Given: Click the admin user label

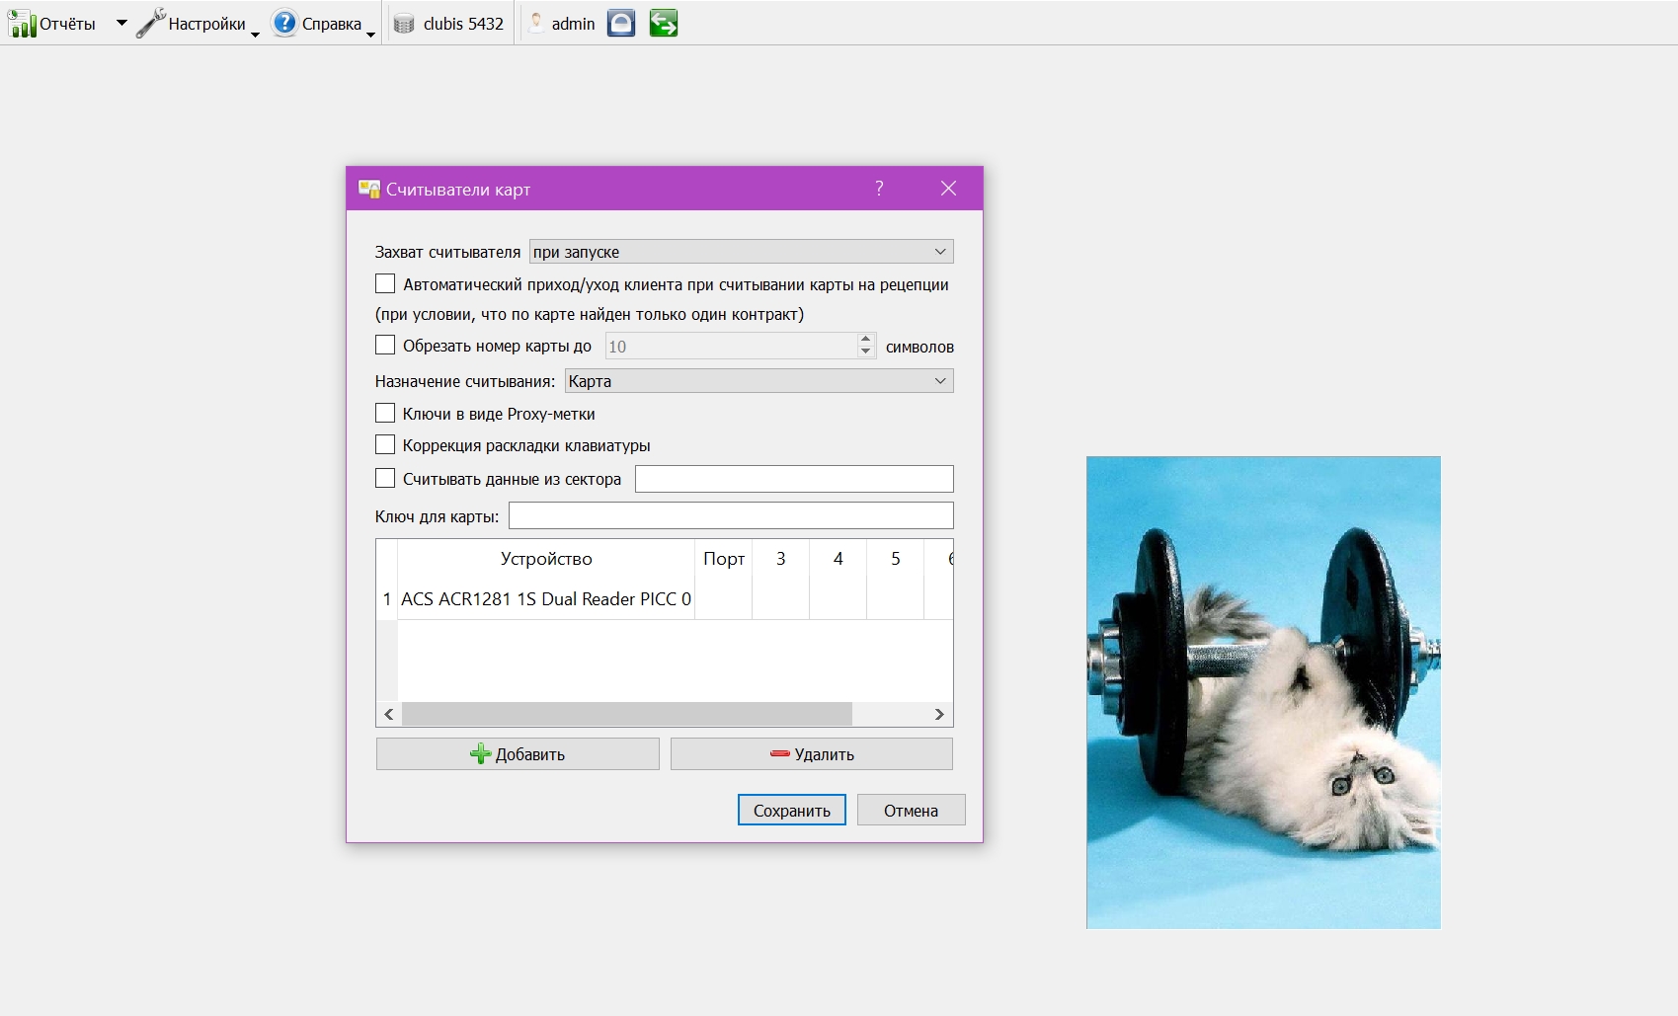Looking at the screenshot, I should 573,24.
